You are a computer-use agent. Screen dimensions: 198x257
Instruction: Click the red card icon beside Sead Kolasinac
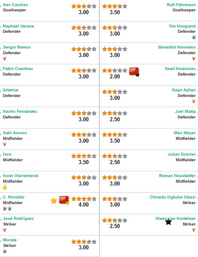pyautogui.click(x=134, y=72)
